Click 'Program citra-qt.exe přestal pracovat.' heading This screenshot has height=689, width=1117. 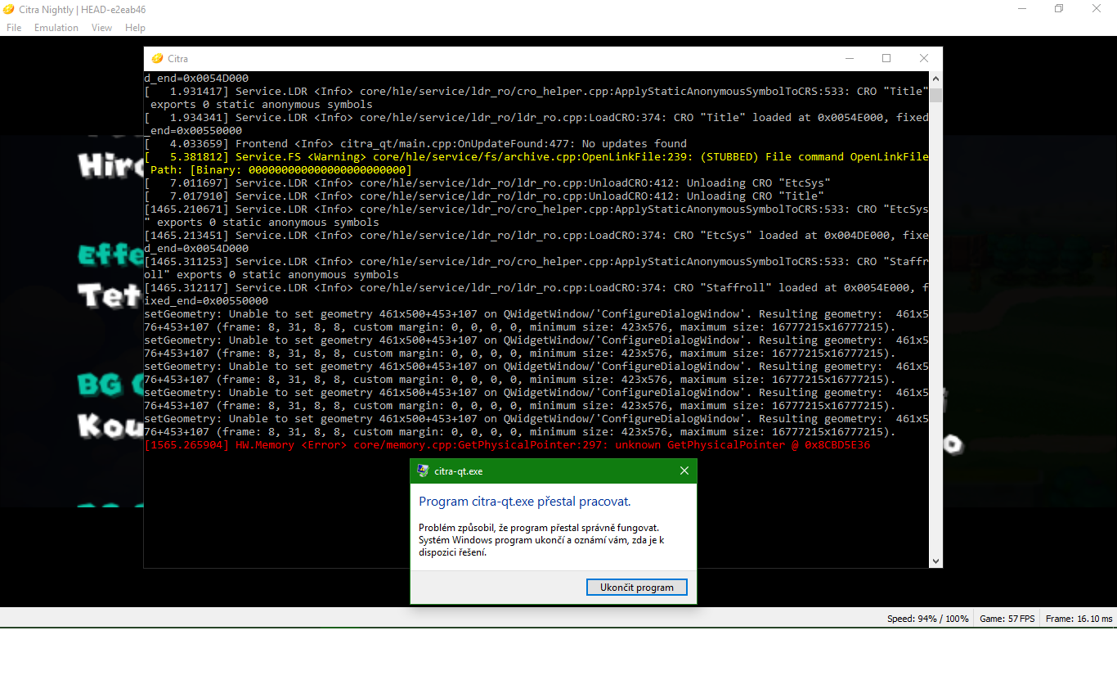click(525, 502)
